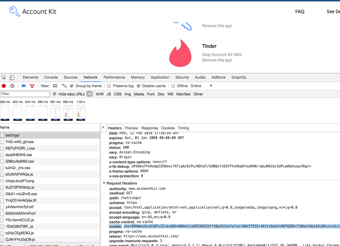Stop recording with the red record button
Image resolution: width=340 pixels, height=246 pixels.
pos(4,86)
